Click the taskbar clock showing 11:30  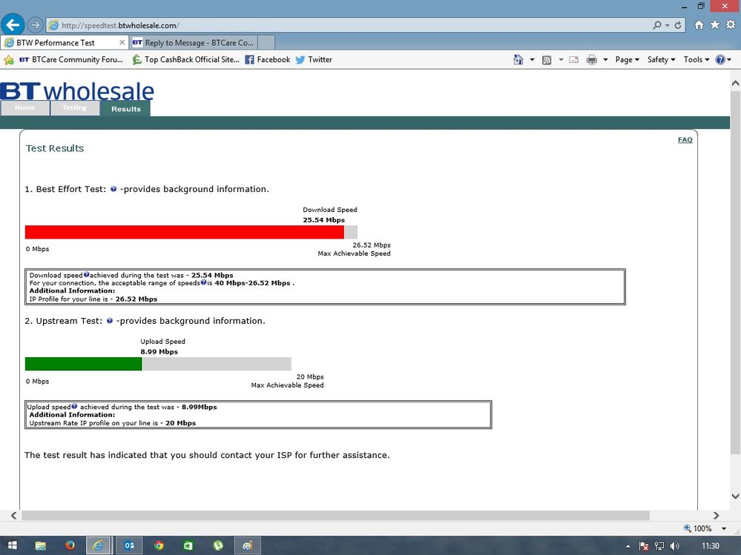click(711, 546)
